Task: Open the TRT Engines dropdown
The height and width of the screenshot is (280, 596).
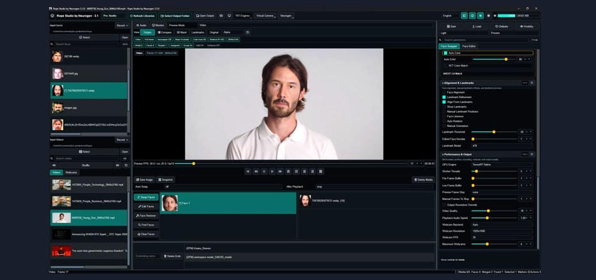Action: coord(242,16)
